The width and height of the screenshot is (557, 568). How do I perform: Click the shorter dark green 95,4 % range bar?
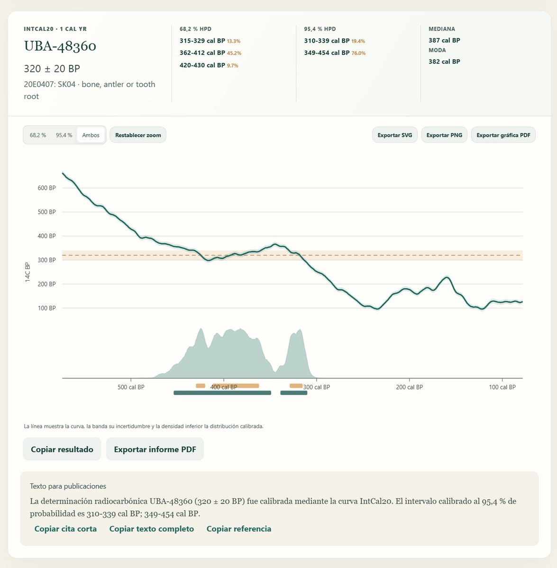294,393
